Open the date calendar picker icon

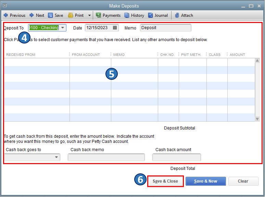click(115, 28)
